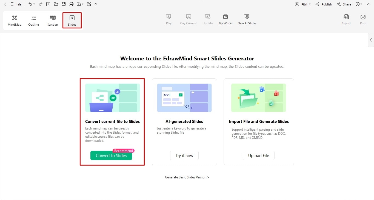The height and width of the screenshot is (200, 374).
Task: Click the pink Recommend badge
Action: 124,151
